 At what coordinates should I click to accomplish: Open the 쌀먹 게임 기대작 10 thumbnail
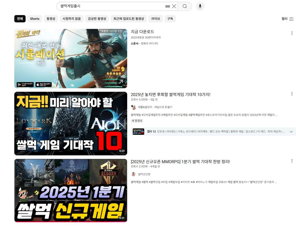pyautogui.click(x=70, y=123)
